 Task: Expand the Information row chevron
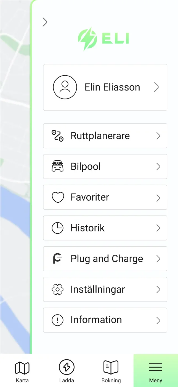click(158, 320)
